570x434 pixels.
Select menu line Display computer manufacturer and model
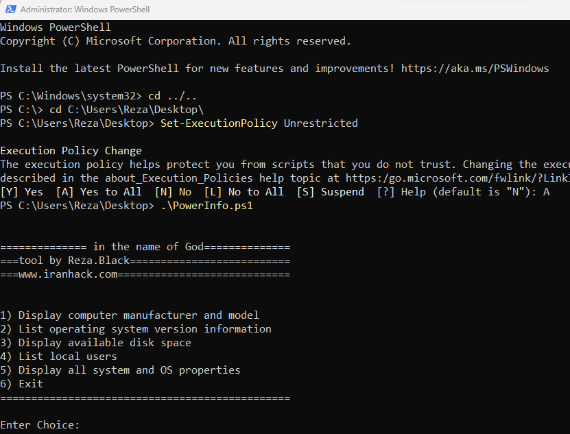130,315
